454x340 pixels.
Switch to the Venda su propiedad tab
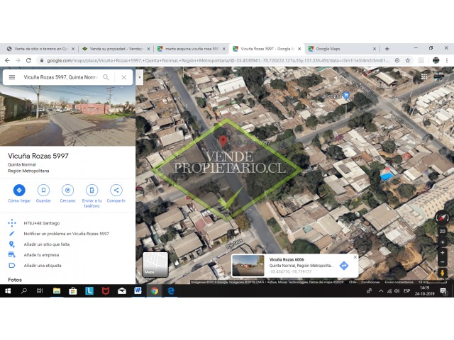point(113,49)
